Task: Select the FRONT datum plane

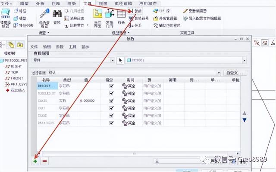Action: (14, 78)
